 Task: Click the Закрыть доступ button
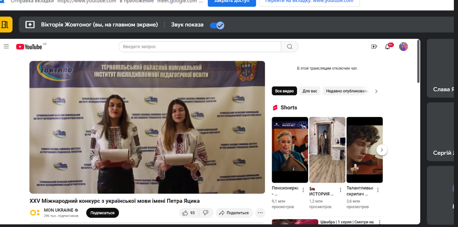232,1
